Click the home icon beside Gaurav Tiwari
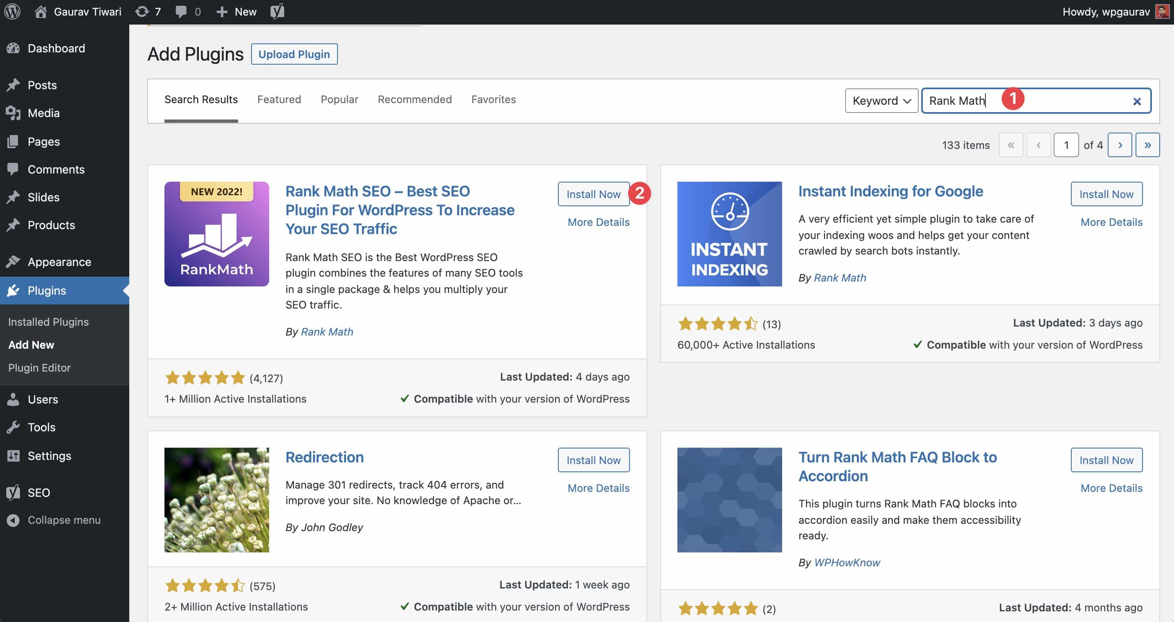 point(40,11)
